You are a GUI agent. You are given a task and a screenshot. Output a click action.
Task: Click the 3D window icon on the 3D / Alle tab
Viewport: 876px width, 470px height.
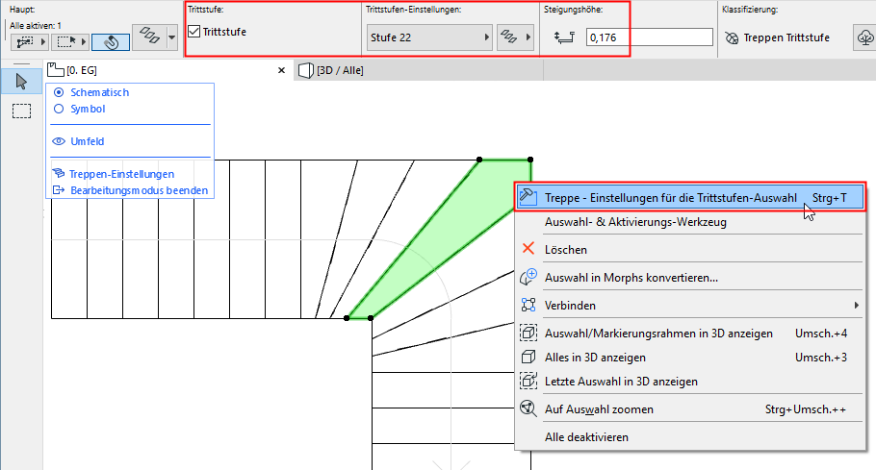tap(305, 70)
